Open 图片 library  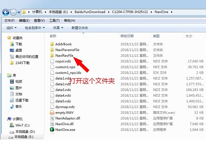[19, 88]
